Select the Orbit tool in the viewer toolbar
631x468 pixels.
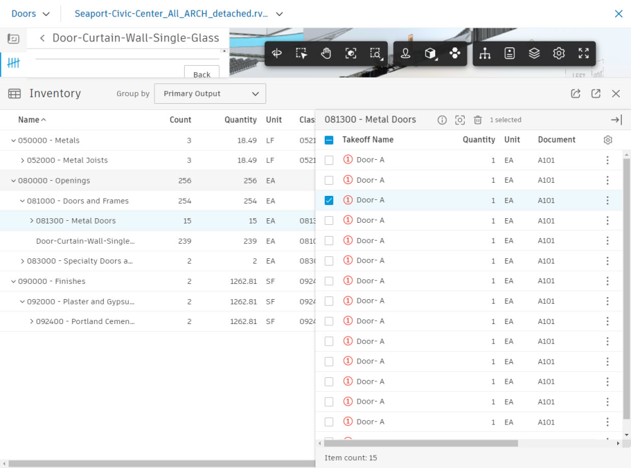point(276,53)
